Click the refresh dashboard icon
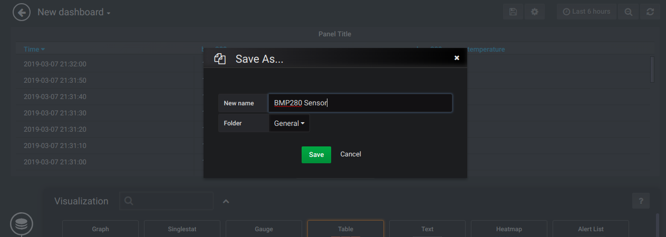The image size is (666, 237). pos(650,12)
